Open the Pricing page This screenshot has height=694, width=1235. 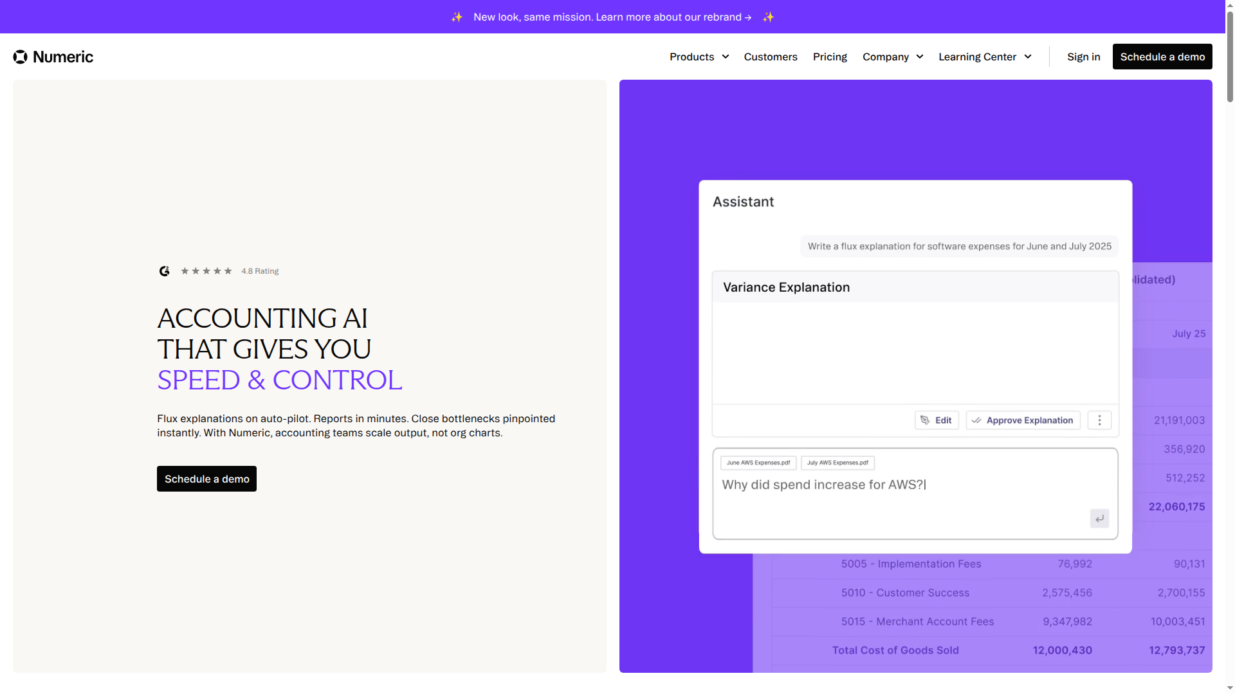829,57
